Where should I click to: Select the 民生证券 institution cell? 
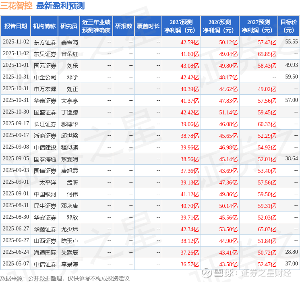pos(45,206)
